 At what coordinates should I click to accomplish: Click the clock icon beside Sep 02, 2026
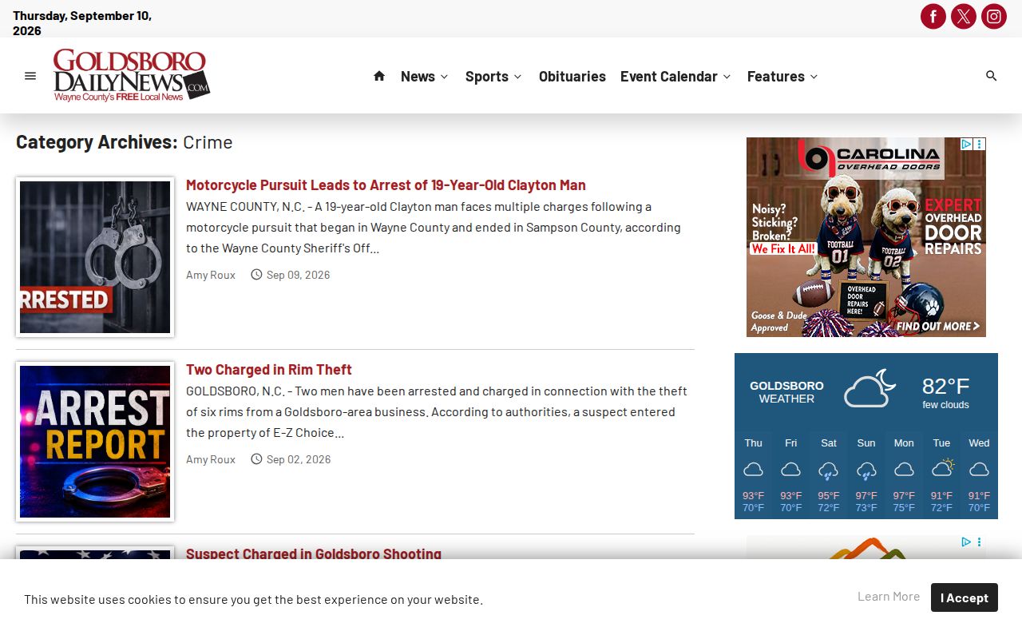tap(256, 459)
